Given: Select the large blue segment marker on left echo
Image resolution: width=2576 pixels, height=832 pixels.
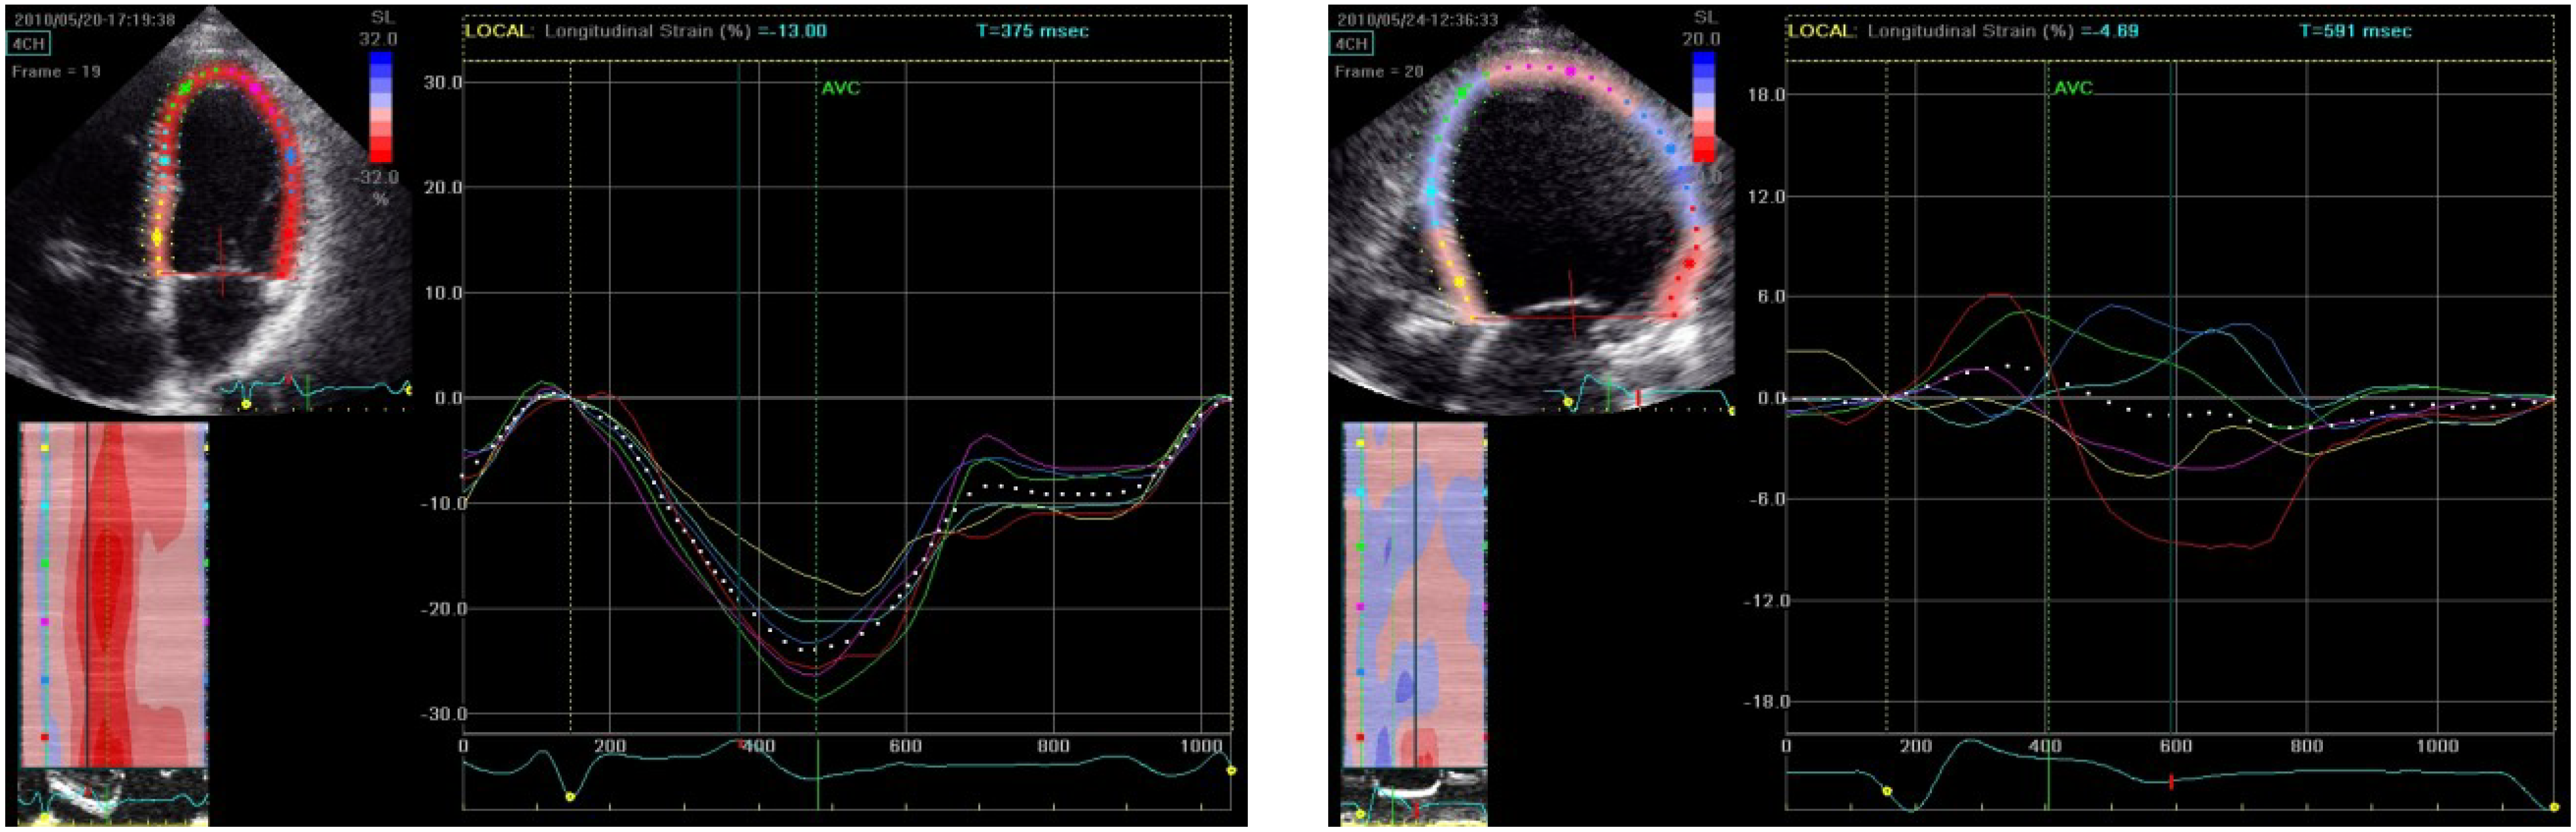Looking at the screenshot, I should [x=291, y=157].
